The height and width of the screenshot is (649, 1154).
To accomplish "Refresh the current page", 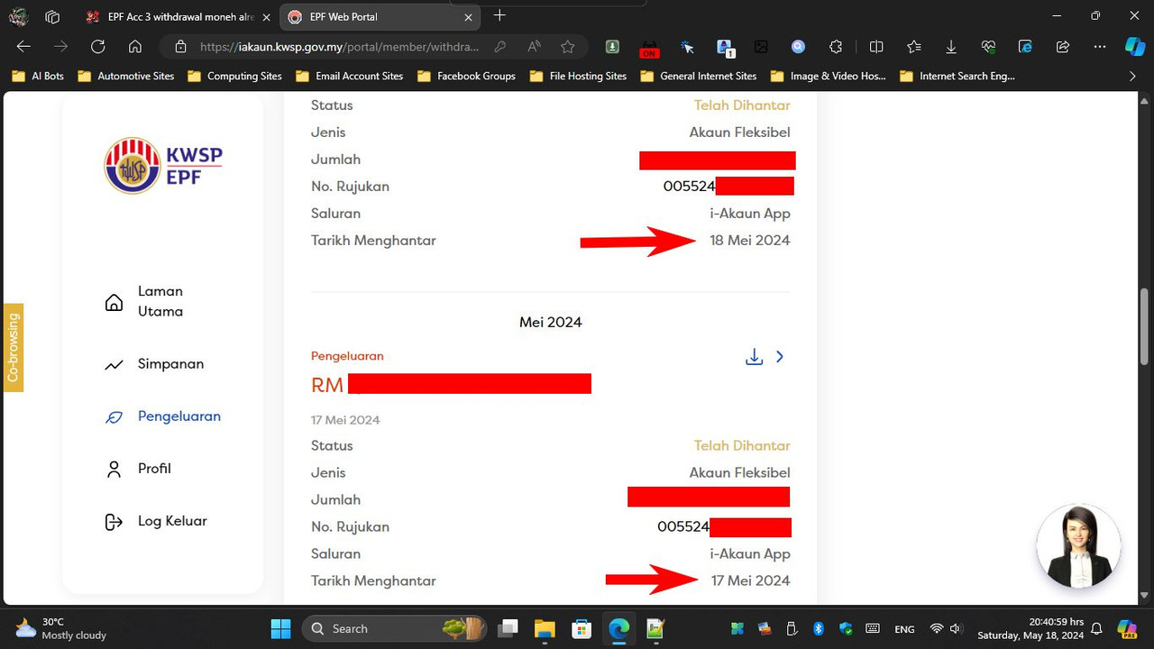I will (x=97, y=47).
